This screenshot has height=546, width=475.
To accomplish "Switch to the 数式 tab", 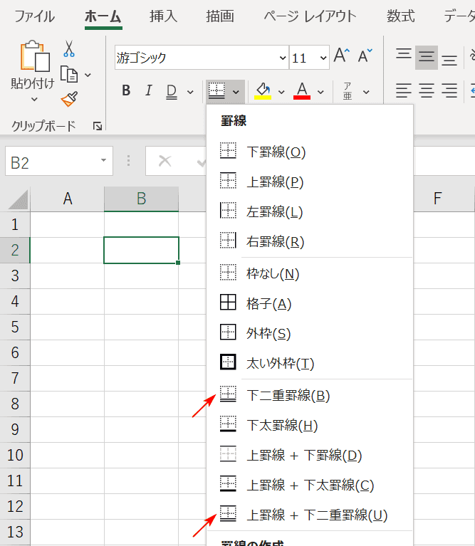I will click(x=400, y=16).
